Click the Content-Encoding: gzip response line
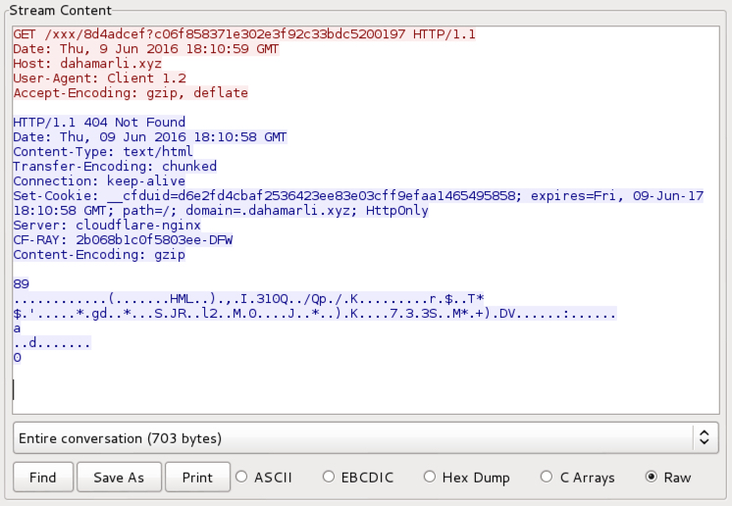Image resolution: width=732 pixels, height=506 pixels. click(99, 255)
